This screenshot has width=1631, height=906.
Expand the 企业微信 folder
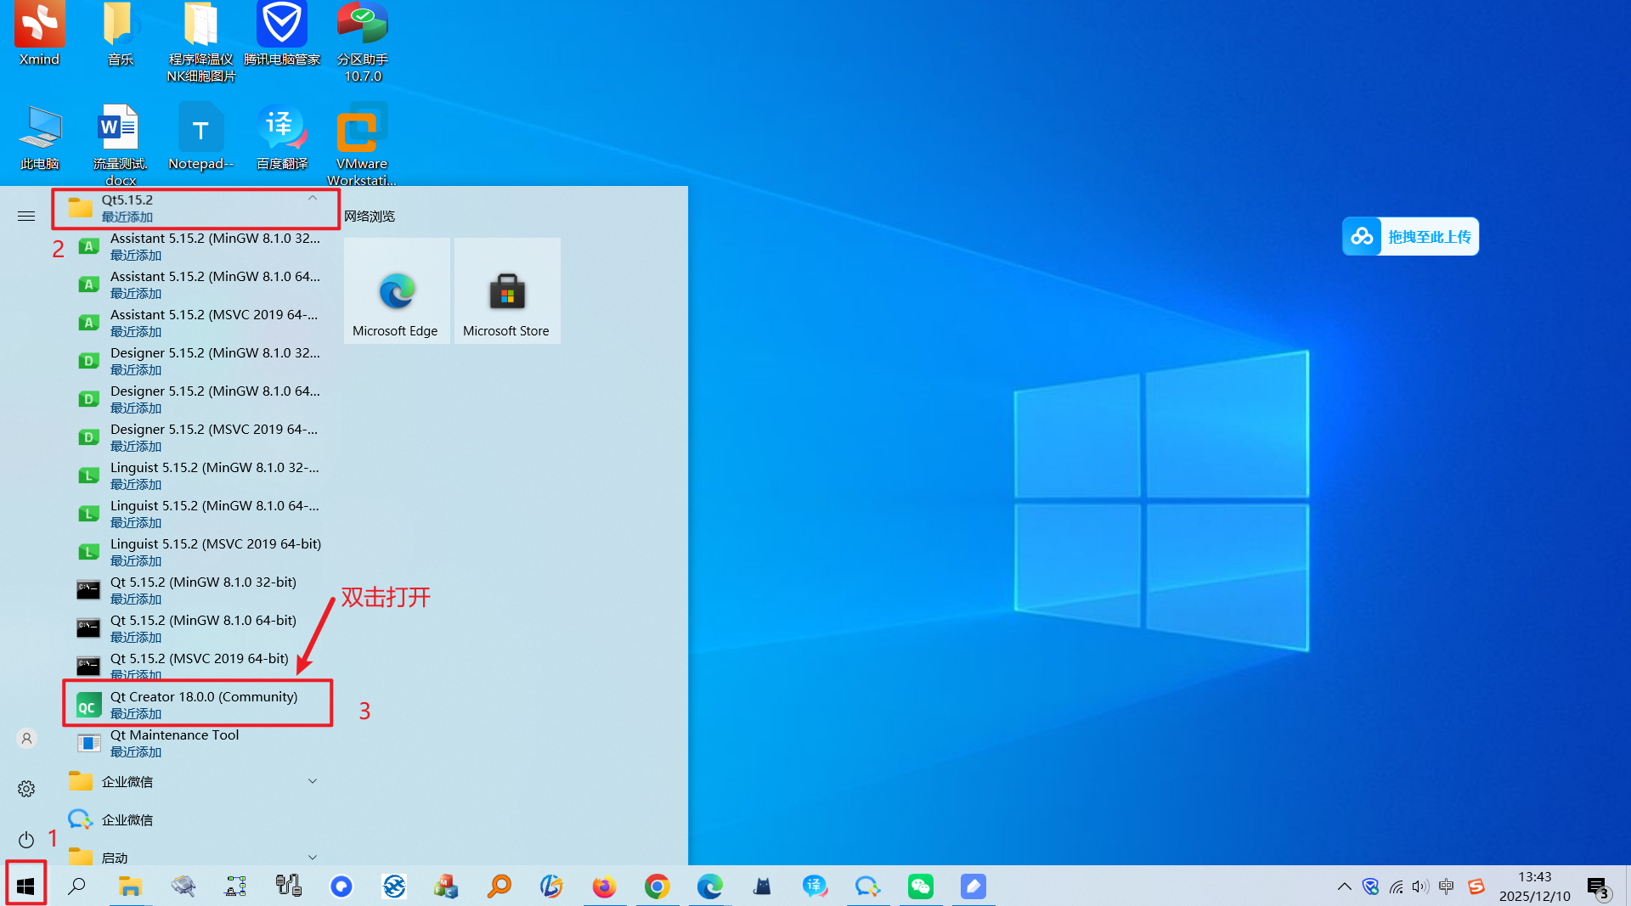pyautogui.click(x=197, y=780)
